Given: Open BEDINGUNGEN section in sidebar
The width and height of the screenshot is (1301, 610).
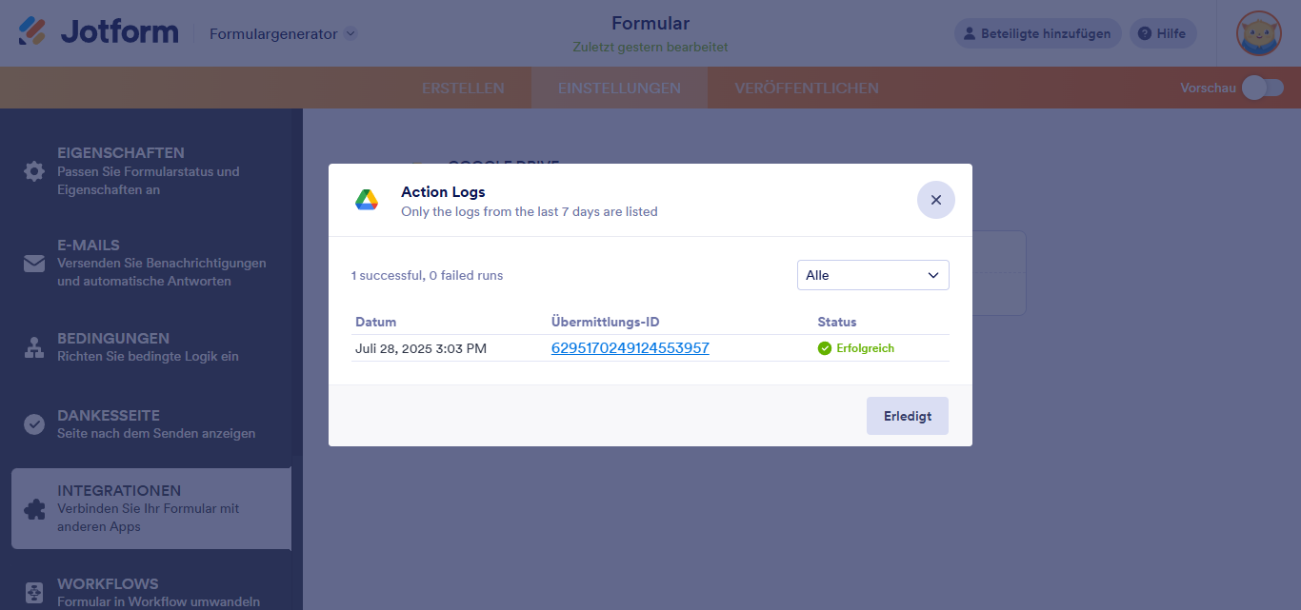Looking at the screenshot, I should (151, 346).
